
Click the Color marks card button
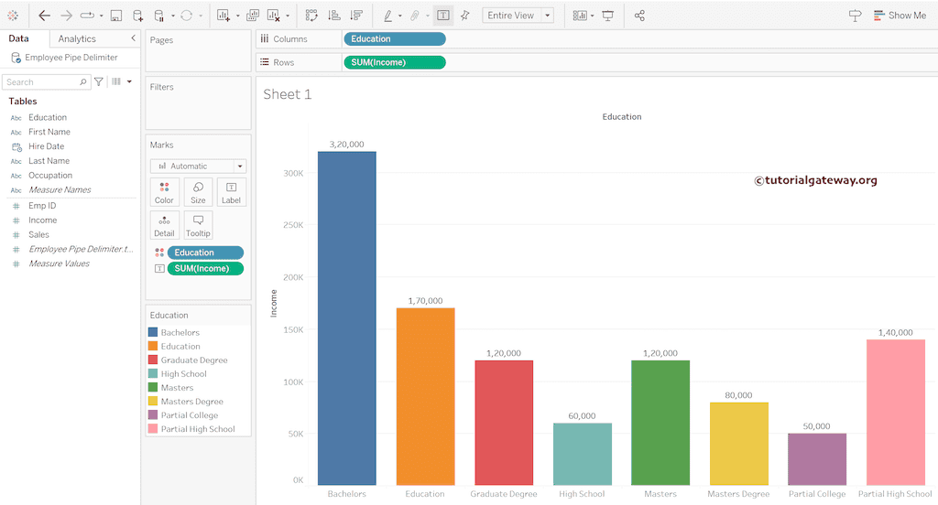(164, 192)
